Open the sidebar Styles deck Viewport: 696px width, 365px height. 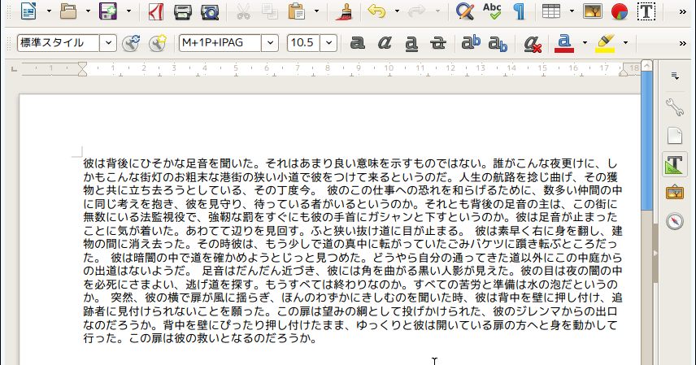point(675,164)
